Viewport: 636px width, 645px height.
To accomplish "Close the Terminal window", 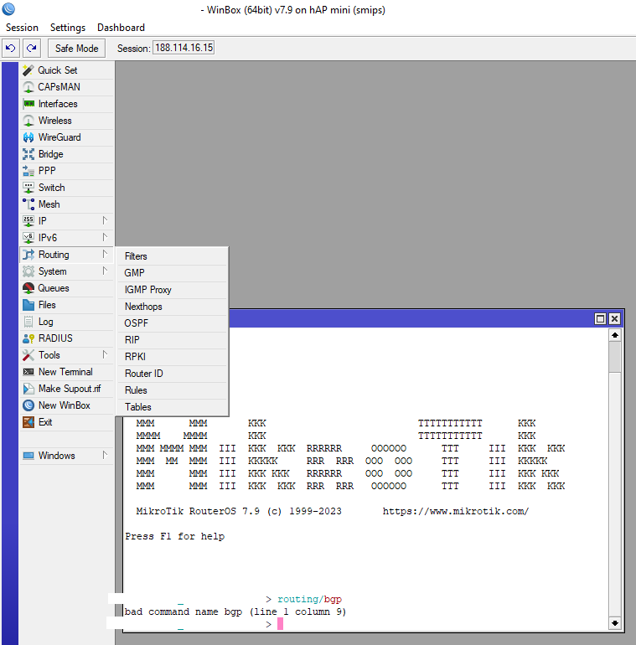I will click(614, 319).
